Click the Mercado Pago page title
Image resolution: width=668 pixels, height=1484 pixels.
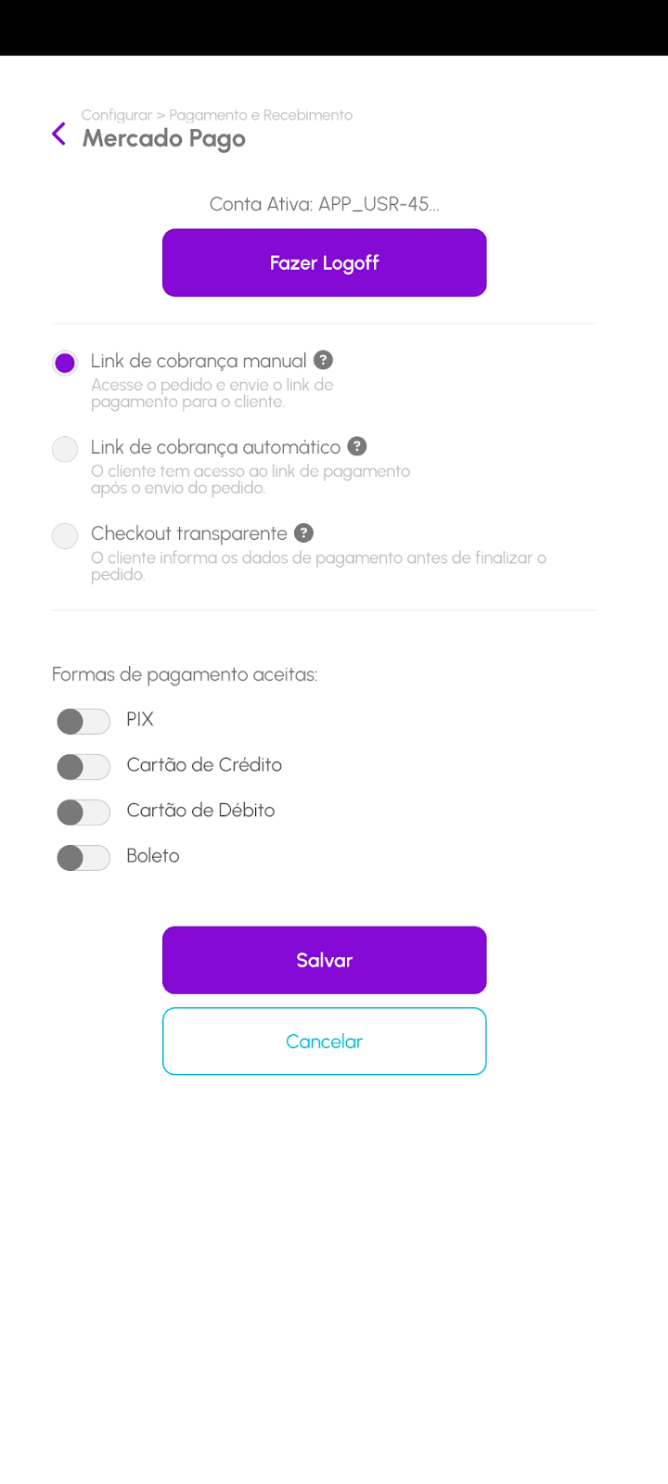click(164, 139)
